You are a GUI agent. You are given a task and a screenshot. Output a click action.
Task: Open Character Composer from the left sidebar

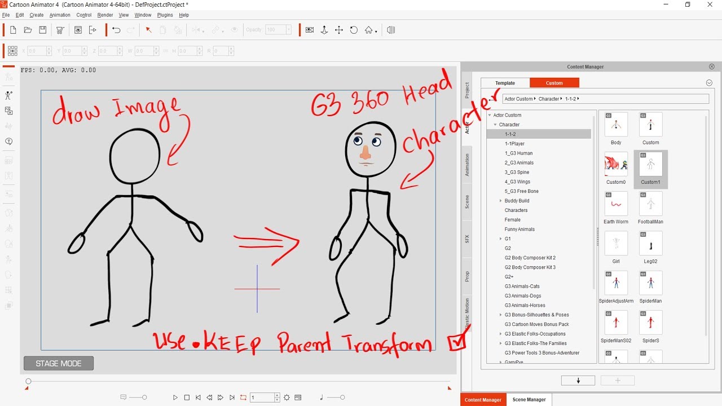[8, 95]
